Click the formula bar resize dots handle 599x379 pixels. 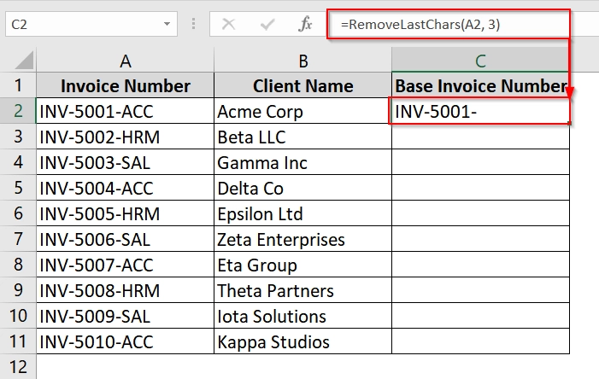click(x=194, y=24)
